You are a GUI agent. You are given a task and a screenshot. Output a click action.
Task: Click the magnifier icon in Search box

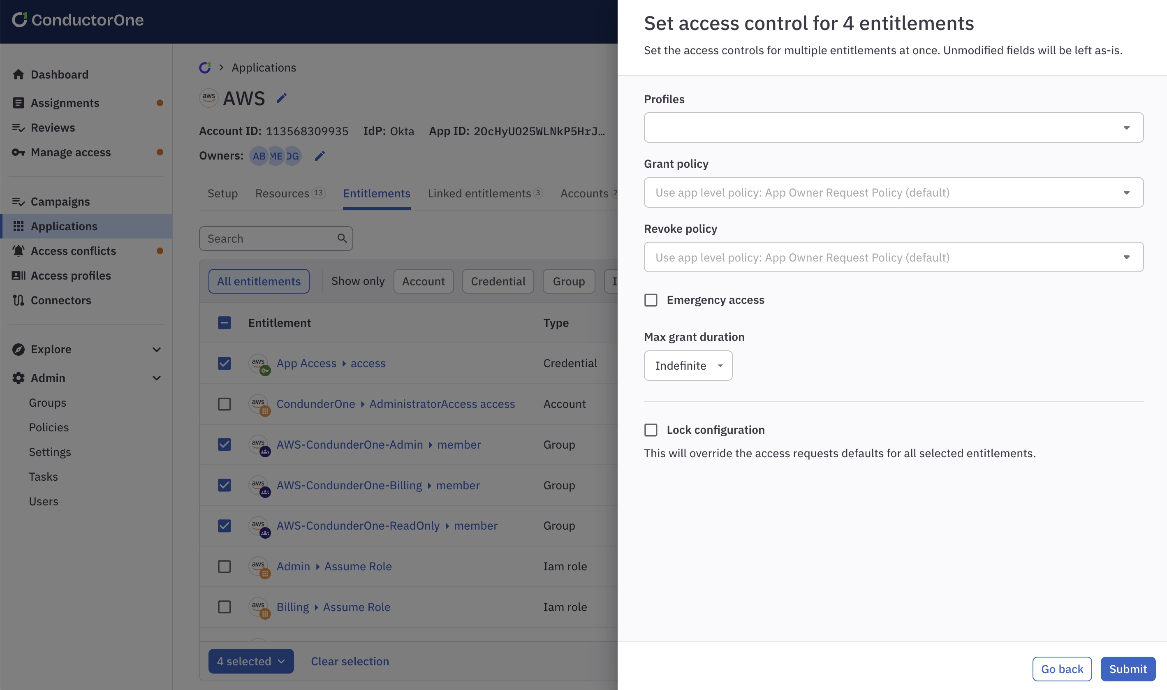(342, 238)
